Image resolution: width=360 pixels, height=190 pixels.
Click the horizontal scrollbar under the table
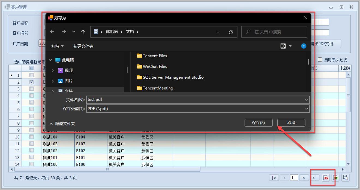point(107,169)
